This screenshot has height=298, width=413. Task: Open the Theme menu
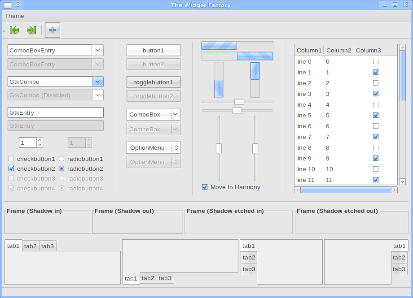click(x=14, y=16)
